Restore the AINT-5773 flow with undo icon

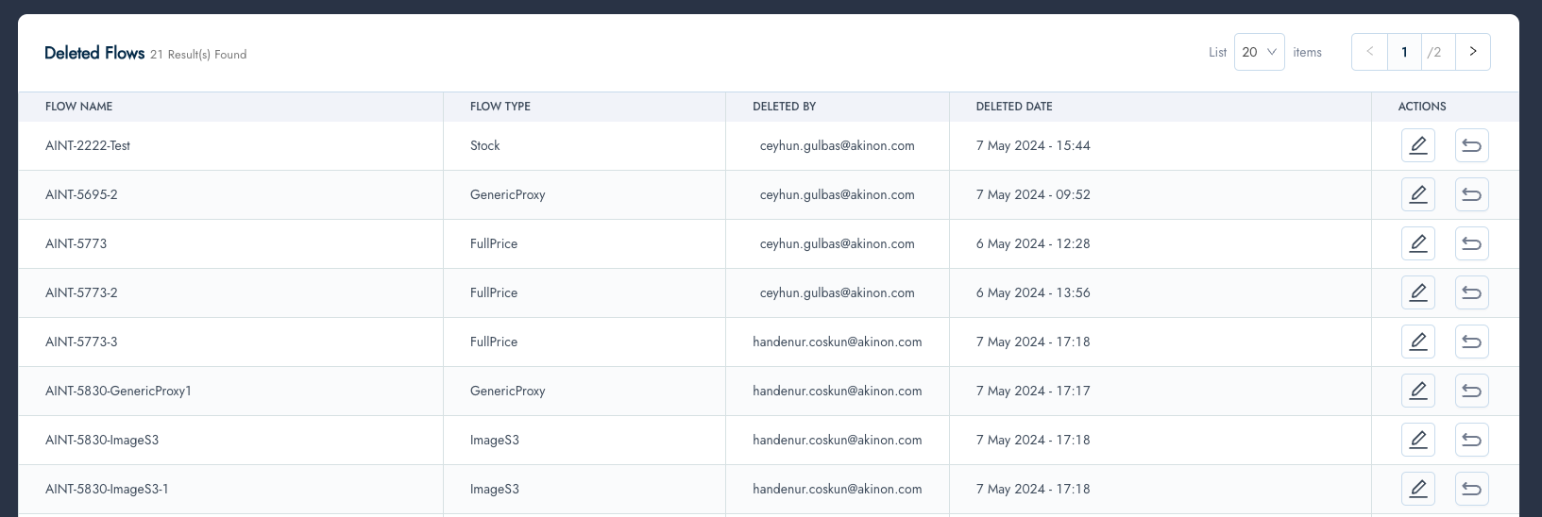[x=1471, y=243]
